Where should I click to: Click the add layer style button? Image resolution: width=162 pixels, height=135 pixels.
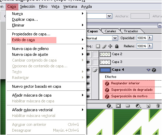[109, 106]
